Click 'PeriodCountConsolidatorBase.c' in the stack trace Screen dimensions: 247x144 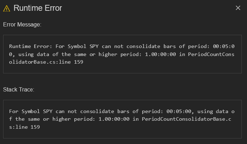click(187, 119)
